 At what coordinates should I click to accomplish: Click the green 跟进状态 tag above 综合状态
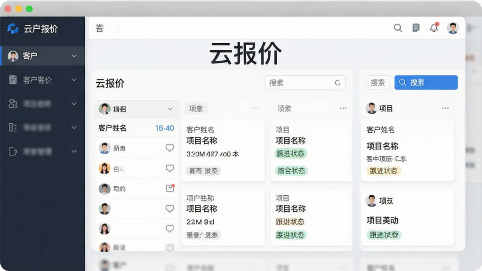(290, 153)
